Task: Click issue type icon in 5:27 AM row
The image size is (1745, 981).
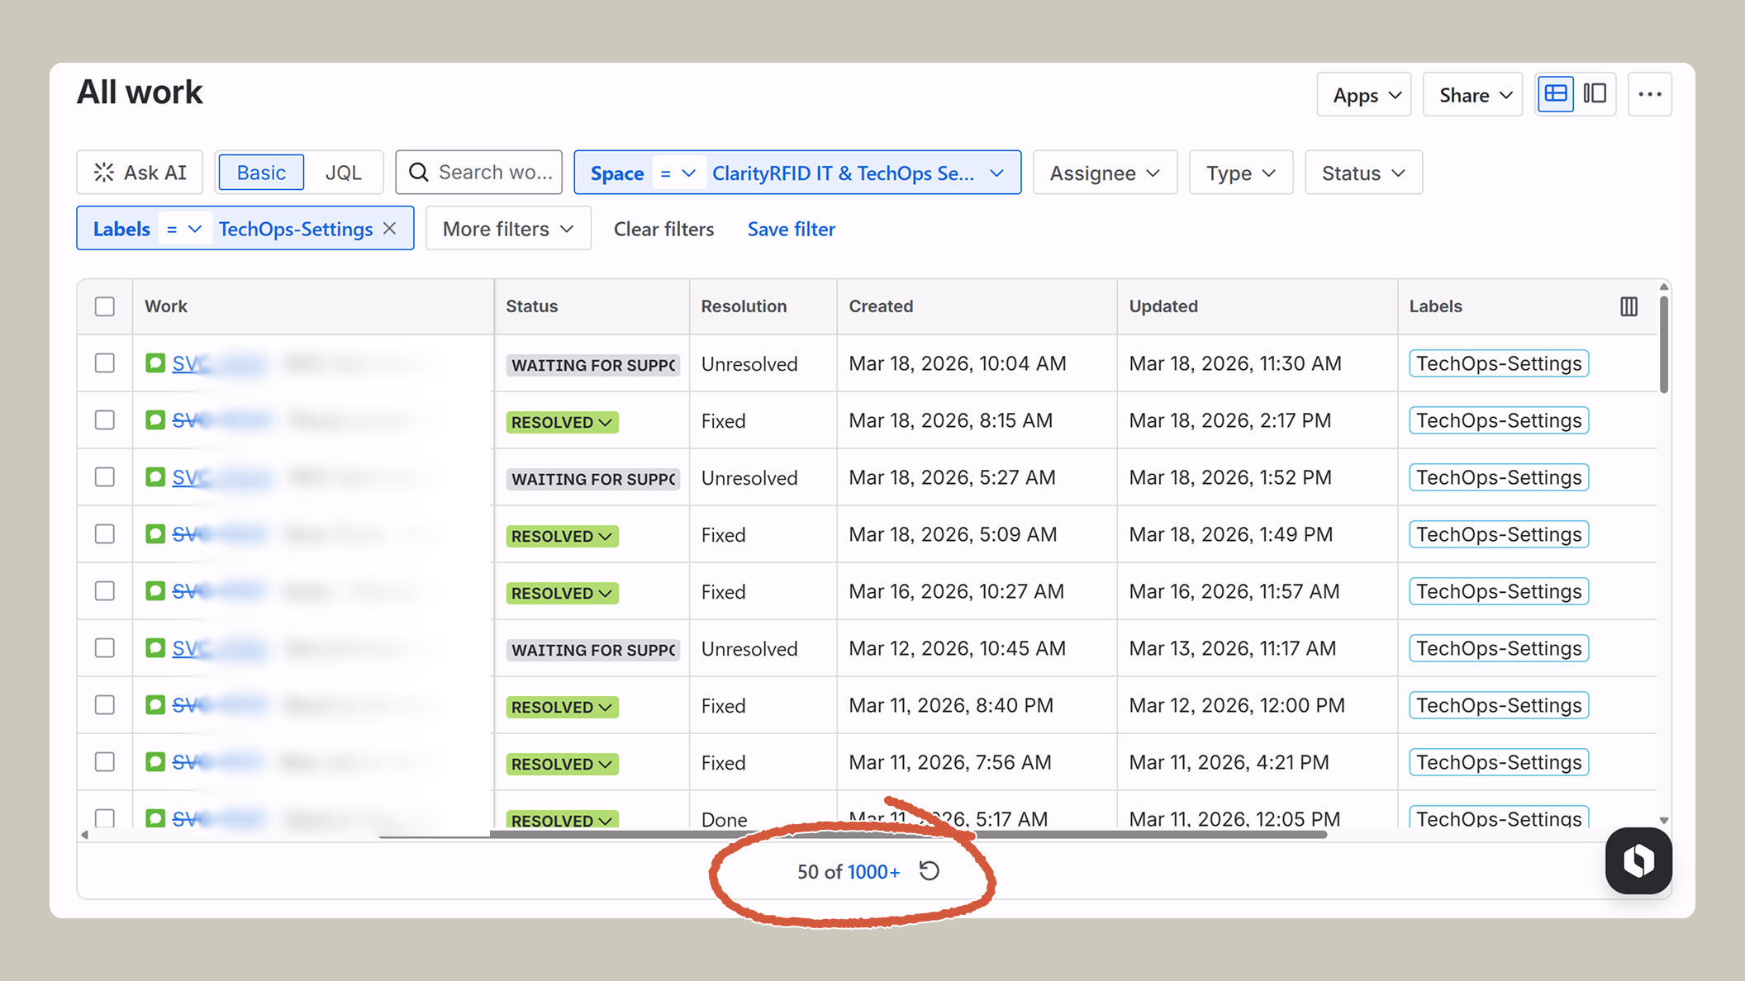Action: 155,476
